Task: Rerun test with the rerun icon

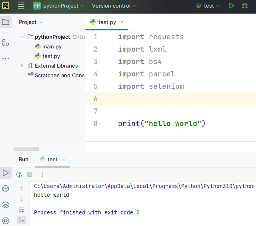Action: pos(19,174)
